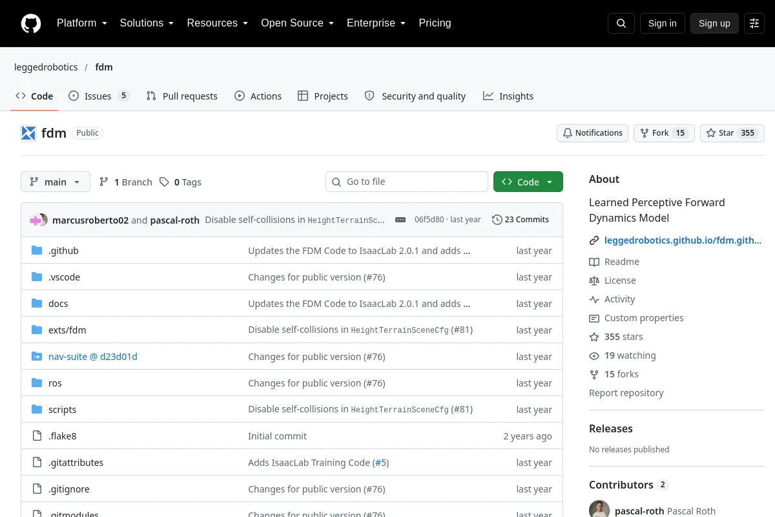Click the nav-suite submodule folder icon
The width and height of the screenshot is (775, 517).
[37, 357]
